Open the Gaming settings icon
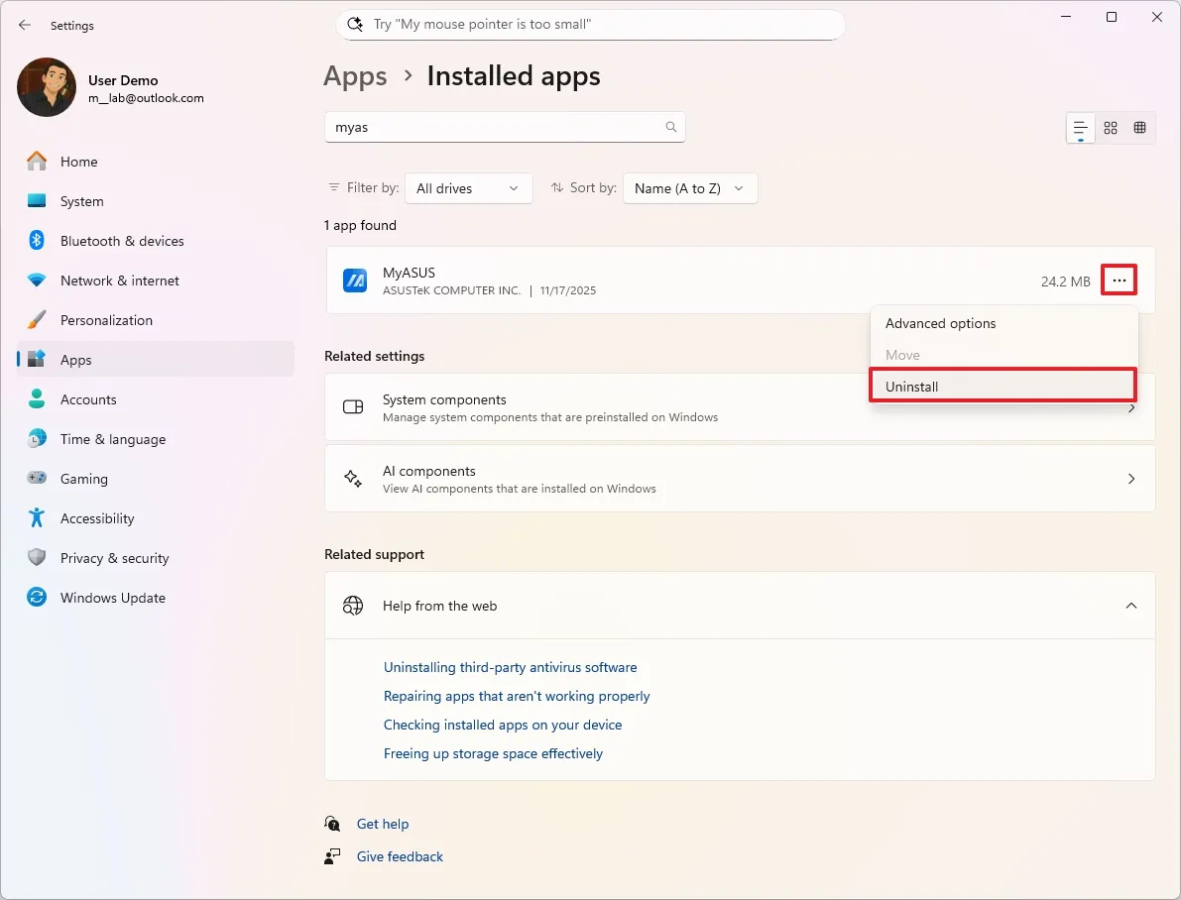 coord(36,479)
